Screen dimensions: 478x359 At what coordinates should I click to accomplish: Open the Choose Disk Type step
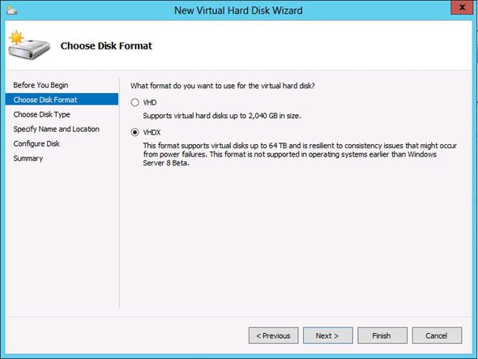(41, 114)
